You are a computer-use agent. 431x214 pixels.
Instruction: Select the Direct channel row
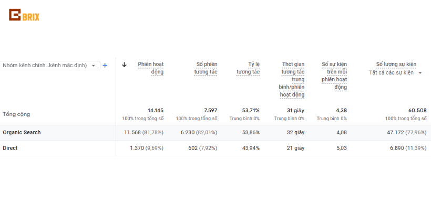(10, 148)
